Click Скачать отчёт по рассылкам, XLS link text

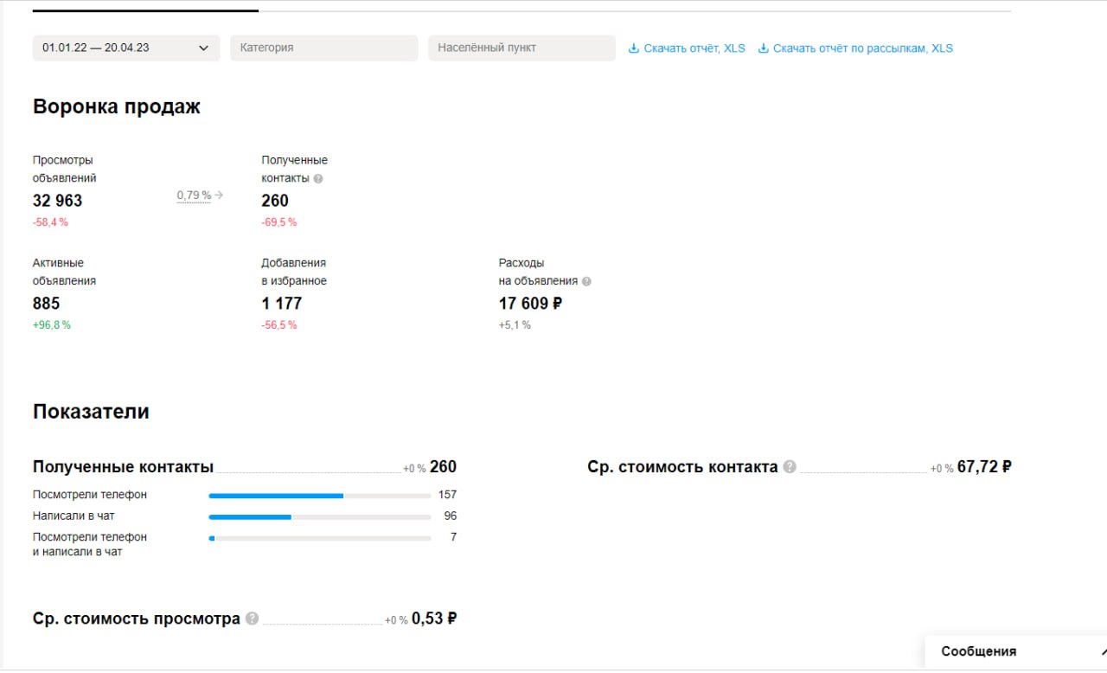tap(862, 48)
